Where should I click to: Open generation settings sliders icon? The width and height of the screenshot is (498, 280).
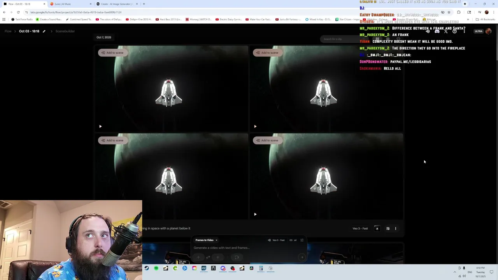[302, 240]
